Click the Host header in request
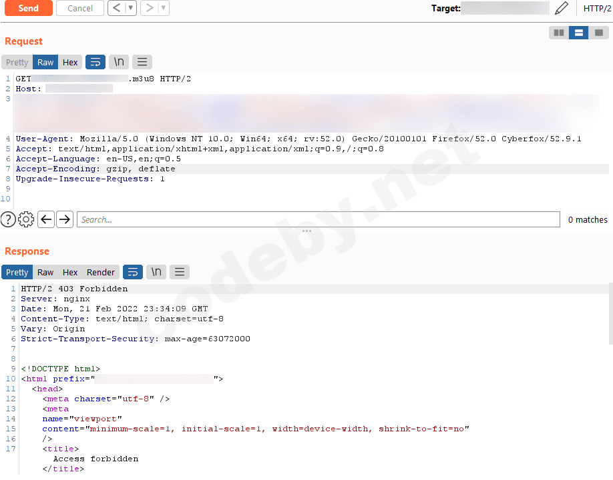Viewport: 613px width, 480px height. tap(28, 89)
